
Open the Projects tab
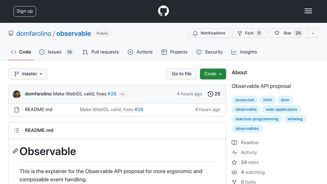tap(174, 52)
